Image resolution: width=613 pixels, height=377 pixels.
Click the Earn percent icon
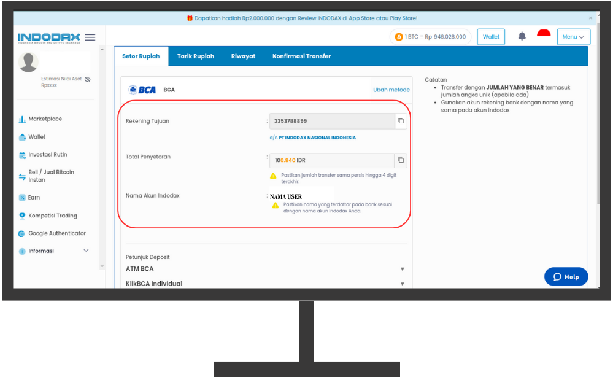[22, 198]
